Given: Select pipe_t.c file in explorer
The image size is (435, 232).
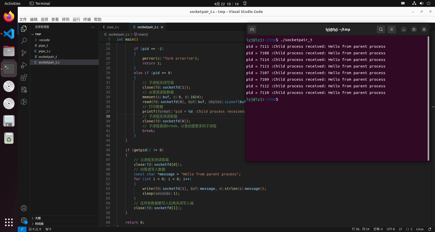Looking at the screenshot, I should click(64, 51).
